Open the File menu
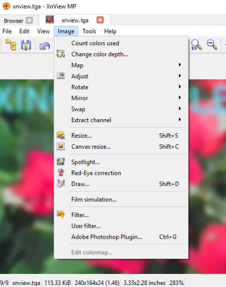This screenshot has width=226, height=287. [x=7, y=31]
